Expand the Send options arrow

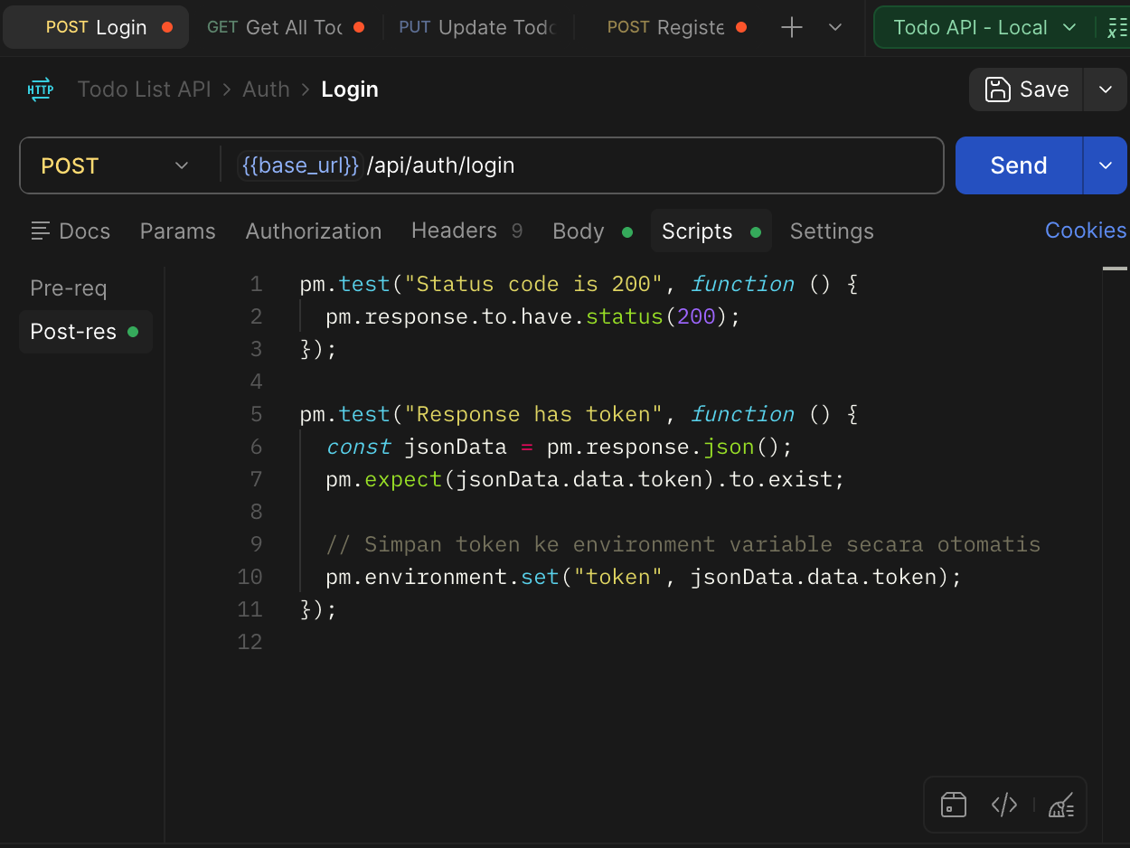pyautogui.click(x=1105, y=165)
